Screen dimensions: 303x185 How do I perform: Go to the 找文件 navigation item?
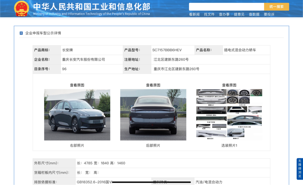coord(209,14)
